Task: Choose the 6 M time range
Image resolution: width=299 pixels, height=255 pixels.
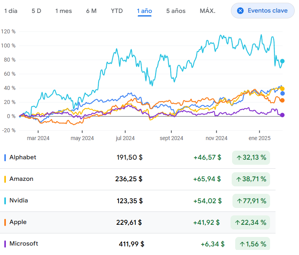Action: pyautogui.click(x=91, y=11)
